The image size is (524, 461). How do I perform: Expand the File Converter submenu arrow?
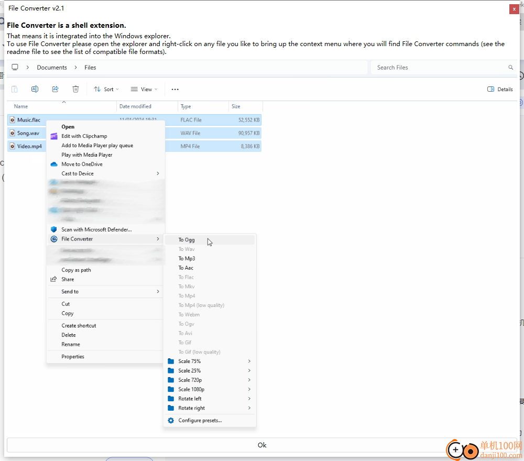(158, 239)
